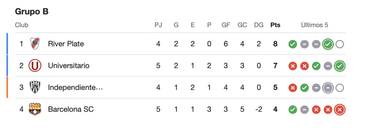This screenshot has width=368, height=132.
Task: Click Independiente's highlighted latest draw icon
Action: coord(328,88)
